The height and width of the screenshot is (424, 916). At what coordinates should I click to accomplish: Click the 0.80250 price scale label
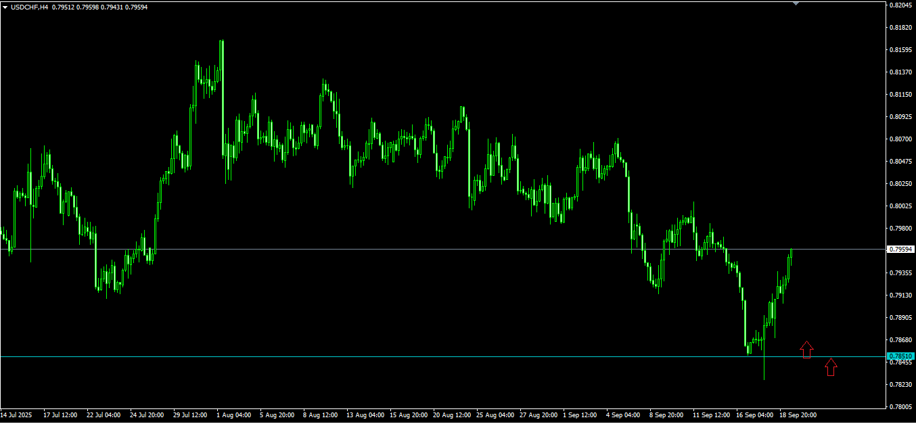pos(901,184)
